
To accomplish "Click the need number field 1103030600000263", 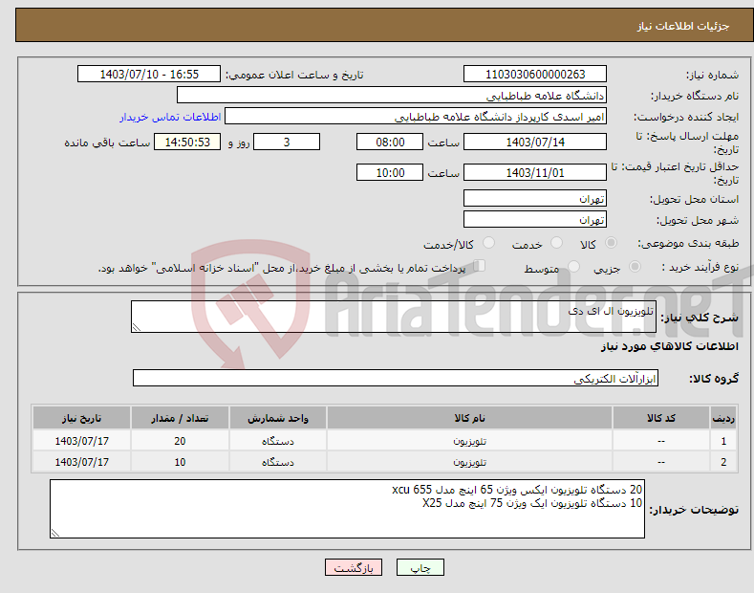I will point(535,75).
